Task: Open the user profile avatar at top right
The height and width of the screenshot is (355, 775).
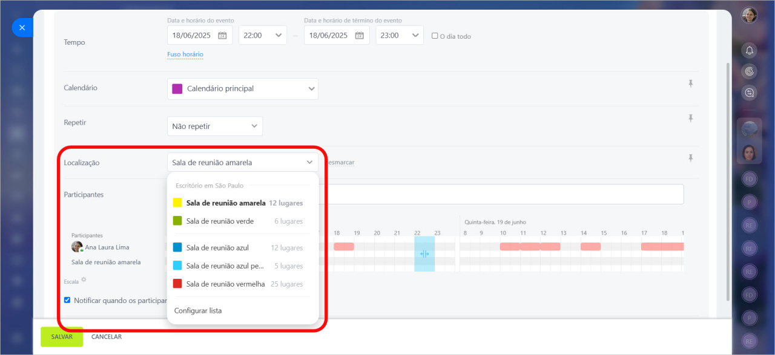Action: 750,15
